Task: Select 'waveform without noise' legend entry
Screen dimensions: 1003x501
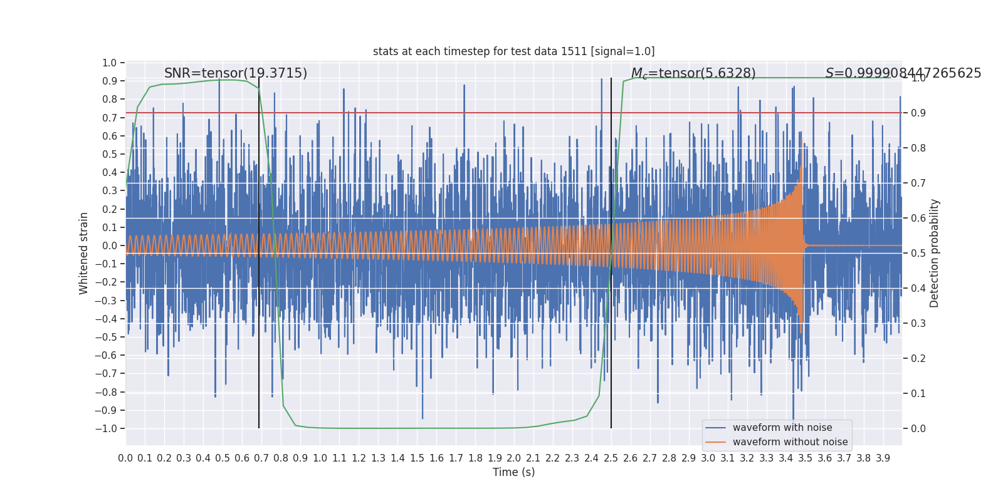Action: 790,442
